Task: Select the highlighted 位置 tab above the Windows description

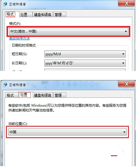Action: [x=25, y=95]
